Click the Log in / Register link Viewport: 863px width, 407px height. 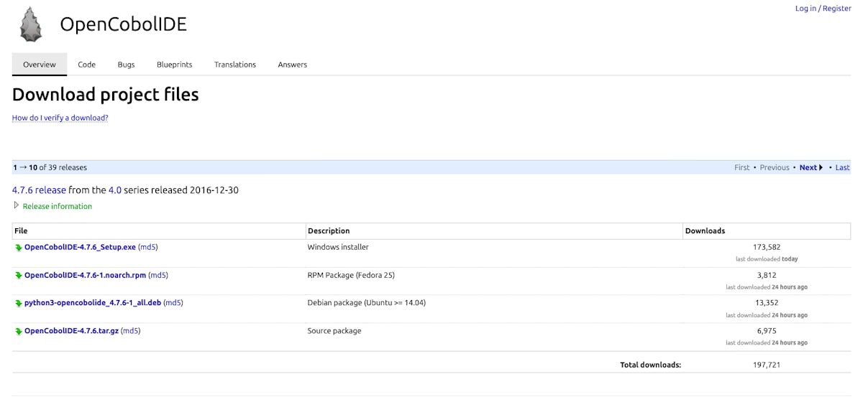click(x=823, y=9)
